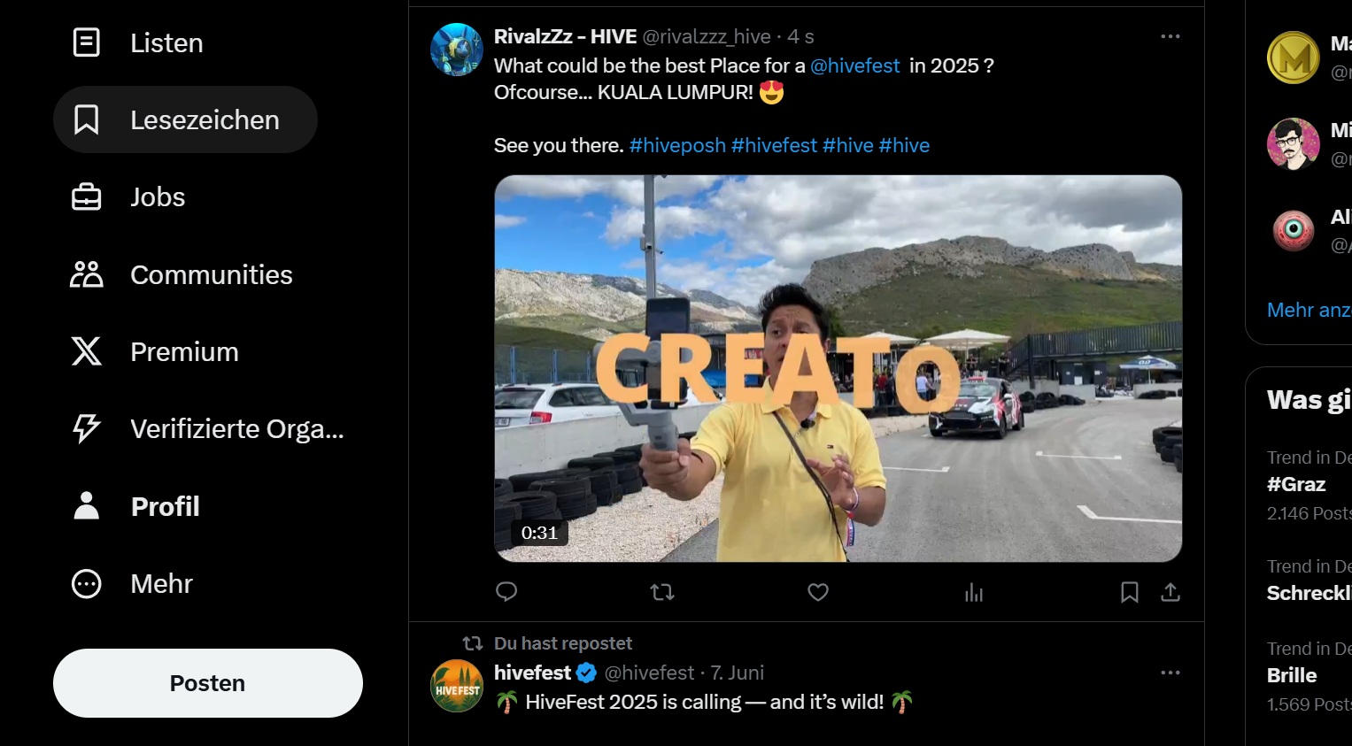Open Listen in the sidebar
This screenshot has height=746, width=1352.
coord(137,42)
